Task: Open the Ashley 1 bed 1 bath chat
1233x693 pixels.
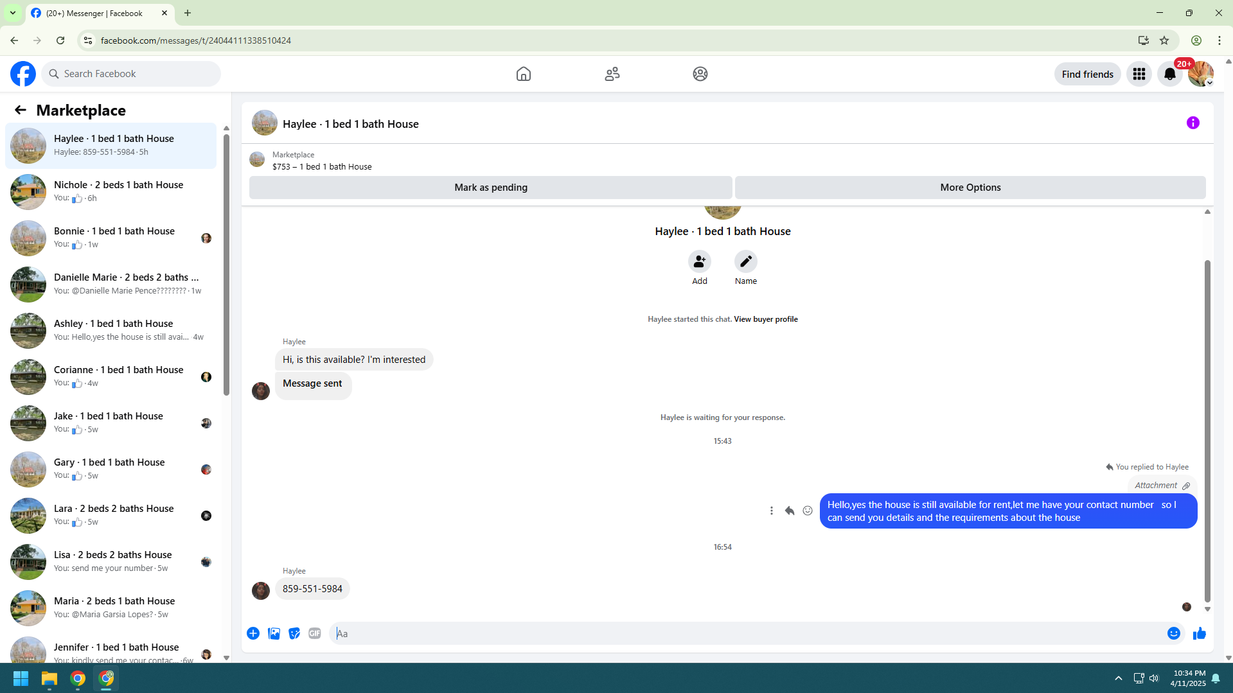Action: click(x=111, y=331)
